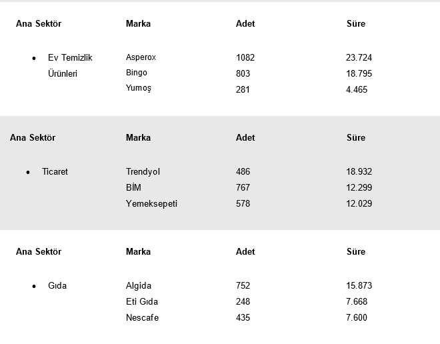This screenshot has width=440, height=344.
Task: Click the Marka header in gray section
Action: coord(139,137)
